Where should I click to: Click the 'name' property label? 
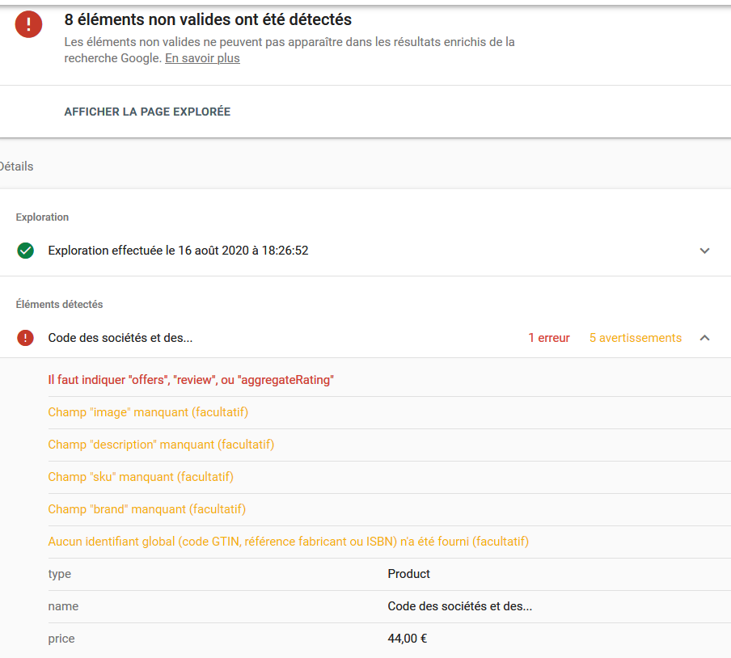point(63,606)
